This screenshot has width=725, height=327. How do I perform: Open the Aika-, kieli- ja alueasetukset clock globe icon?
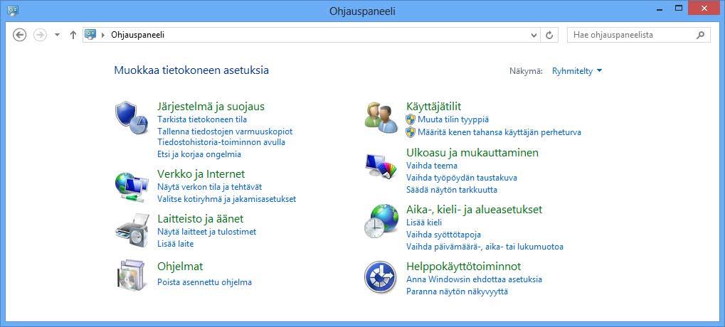click(381, 221)
